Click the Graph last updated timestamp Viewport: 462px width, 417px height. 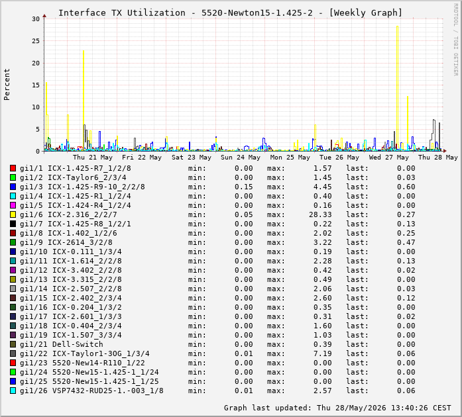click(337, 408)
